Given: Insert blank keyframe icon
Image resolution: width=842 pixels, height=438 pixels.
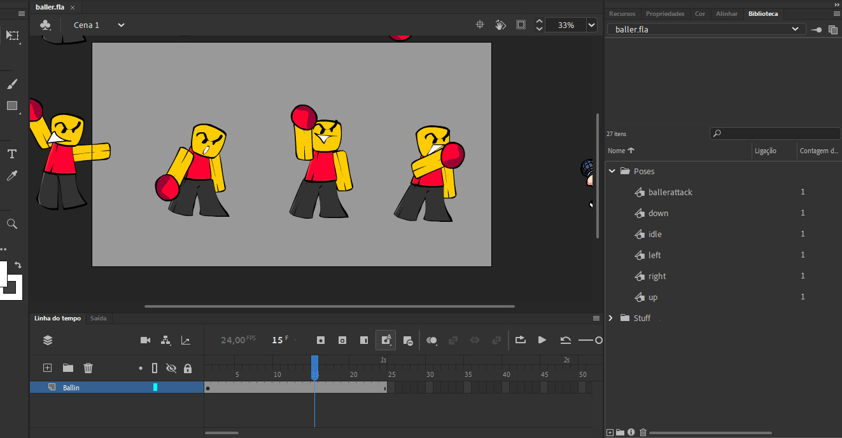Looking at the screenshot, I should tap(342, 340).
